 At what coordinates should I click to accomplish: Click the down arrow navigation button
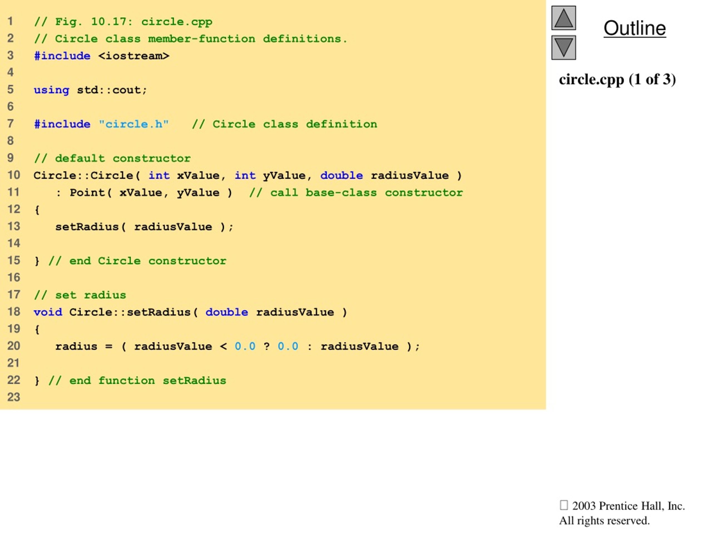tap(563, 48)
